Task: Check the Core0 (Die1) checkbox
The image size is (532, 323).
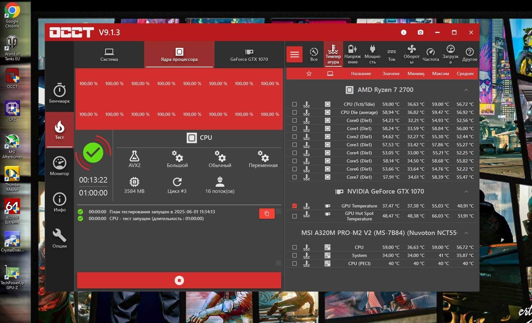Action: coord(295,120)
